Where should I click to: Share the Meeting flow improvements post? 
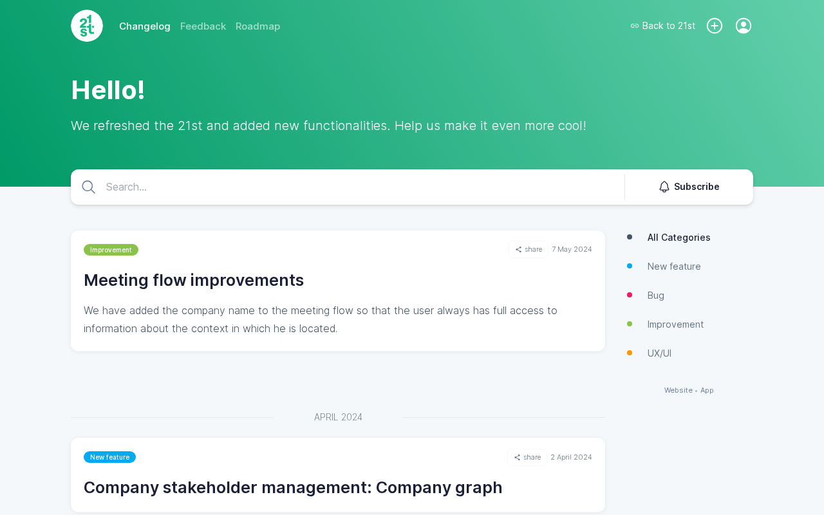pyautogui.click(x=529, y=250)
